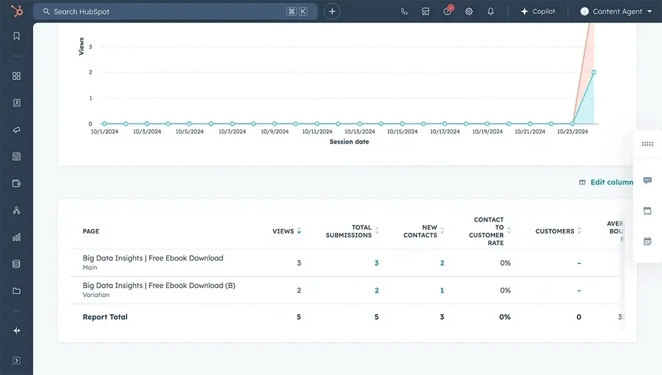Open the Content Agent account dropdown
The height and width of the screenshot is (375, 662).
pos(616,11)
